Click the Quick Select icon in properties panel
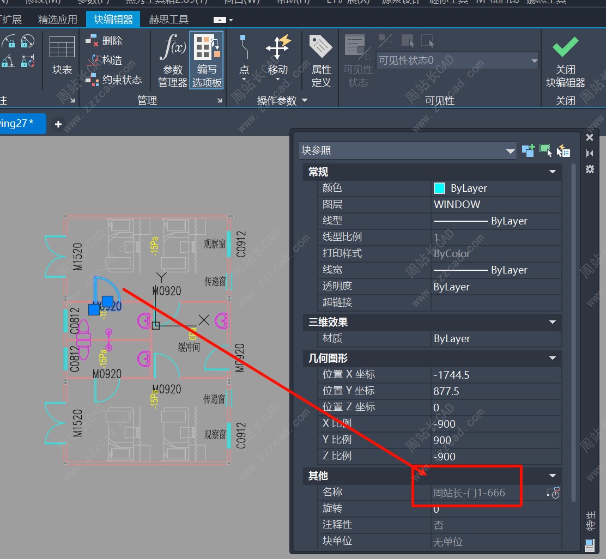 [563, 151]
